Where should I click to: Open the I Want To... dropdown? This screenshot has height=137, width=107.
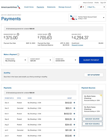96,7
